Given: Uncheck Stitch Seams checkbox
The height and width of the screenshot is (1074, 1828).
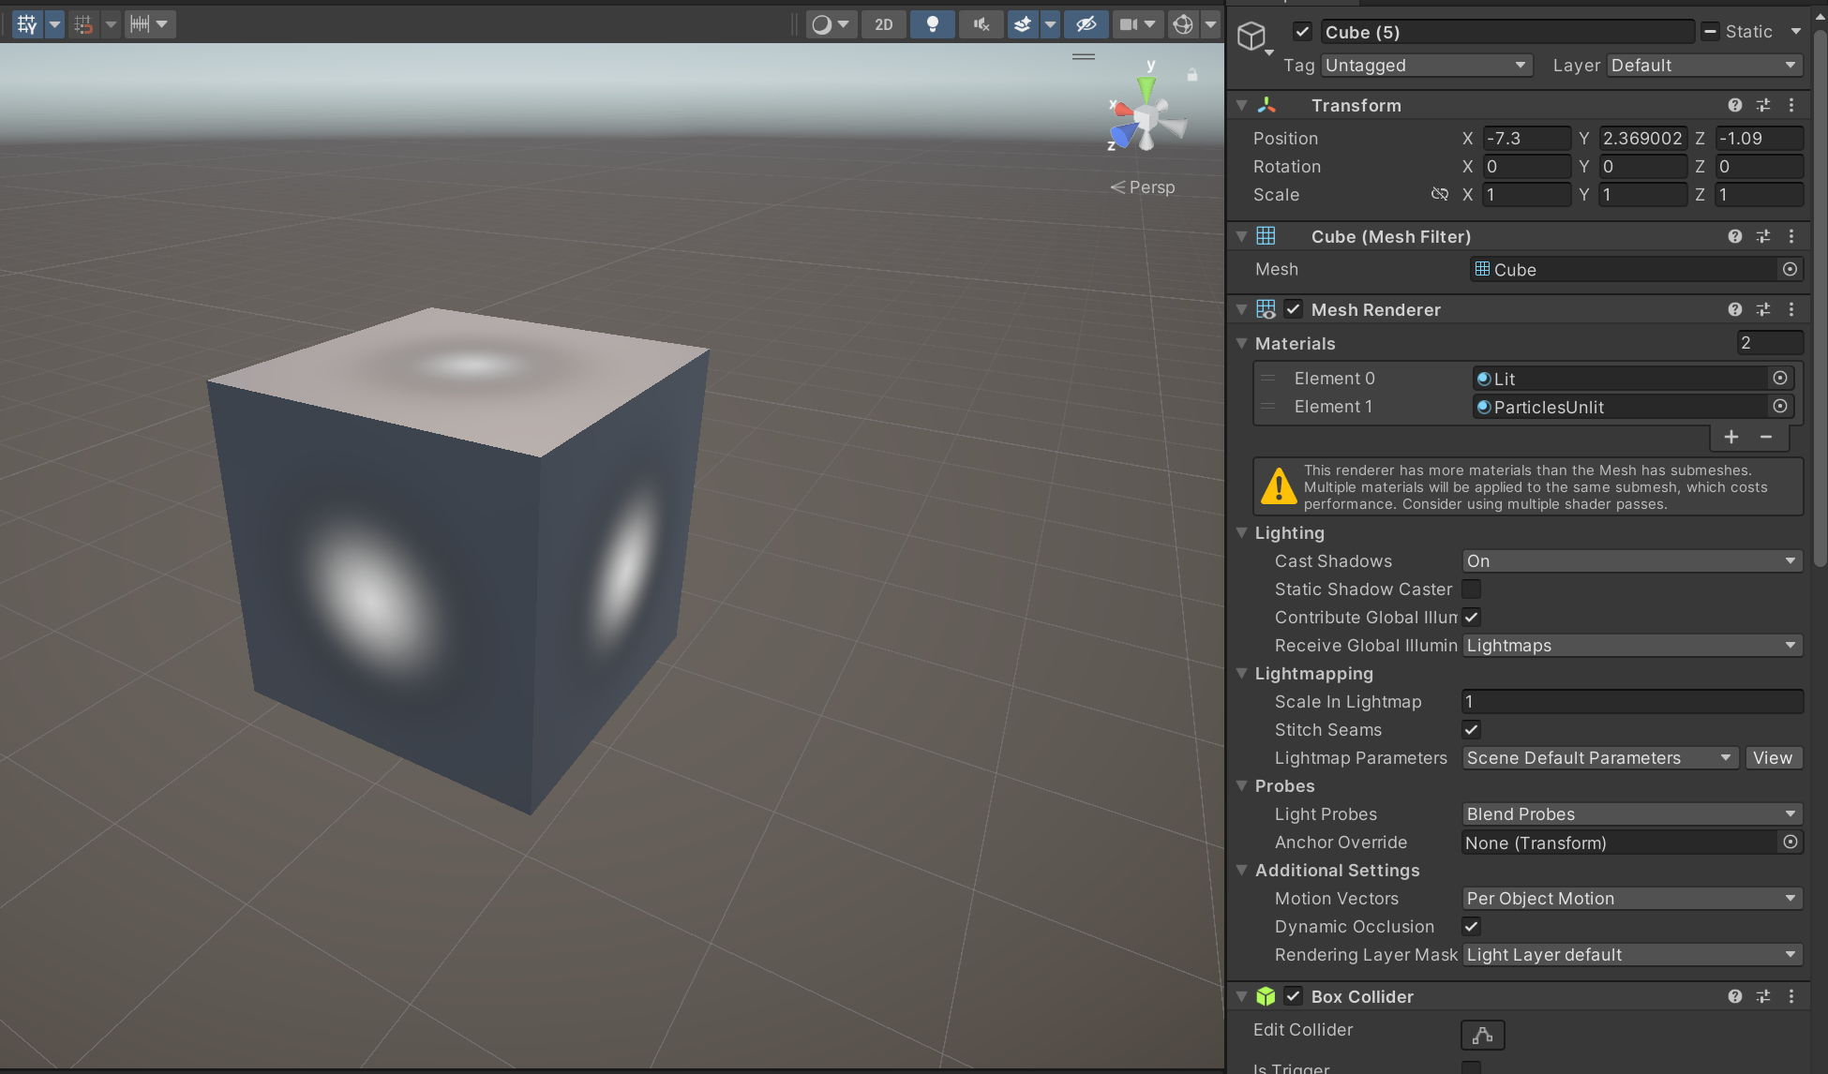Looking at the screenshot, I should pos(1471,730).
